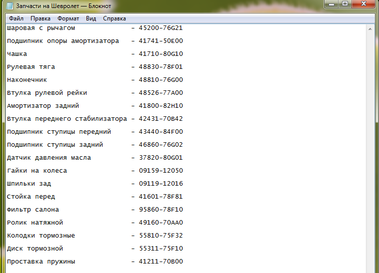379x273 pixels.
Task: Click the word 'Наконечник'
Action: (27, 80)
